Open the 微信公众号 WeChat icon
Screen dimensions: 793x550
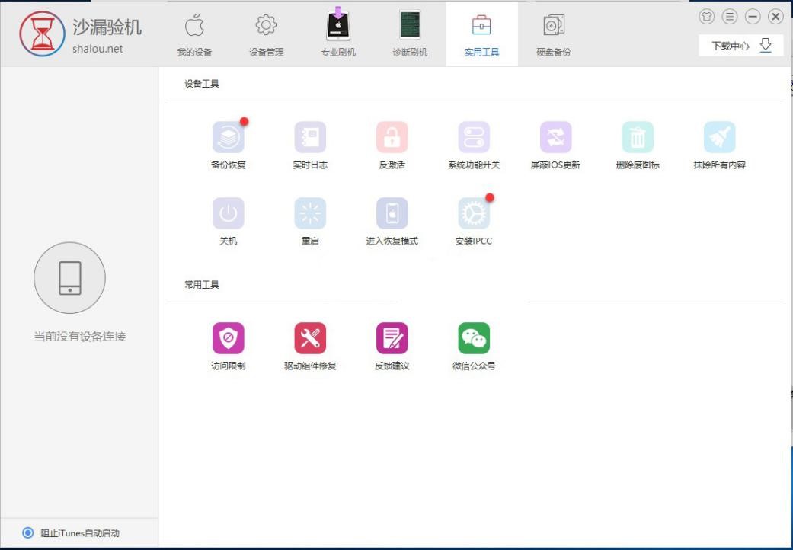[474, 339]
